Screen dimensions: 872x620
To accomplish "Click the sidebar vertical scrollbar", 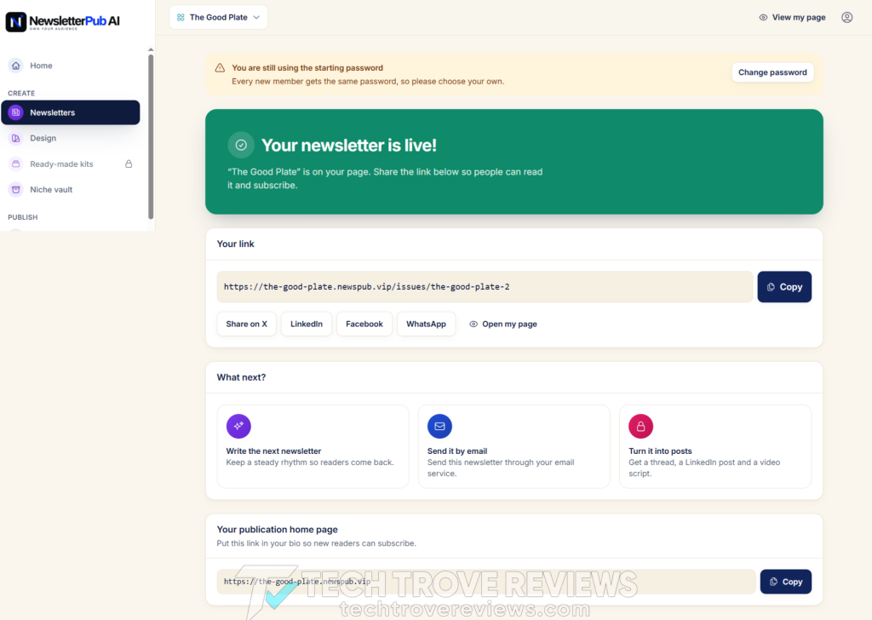I will pos(151,136).
